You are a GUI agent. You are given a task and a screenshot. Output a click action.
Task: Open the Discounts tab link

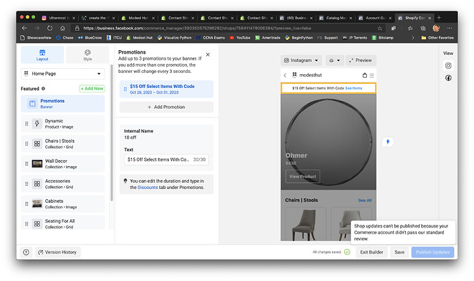(x=148, y=187)
